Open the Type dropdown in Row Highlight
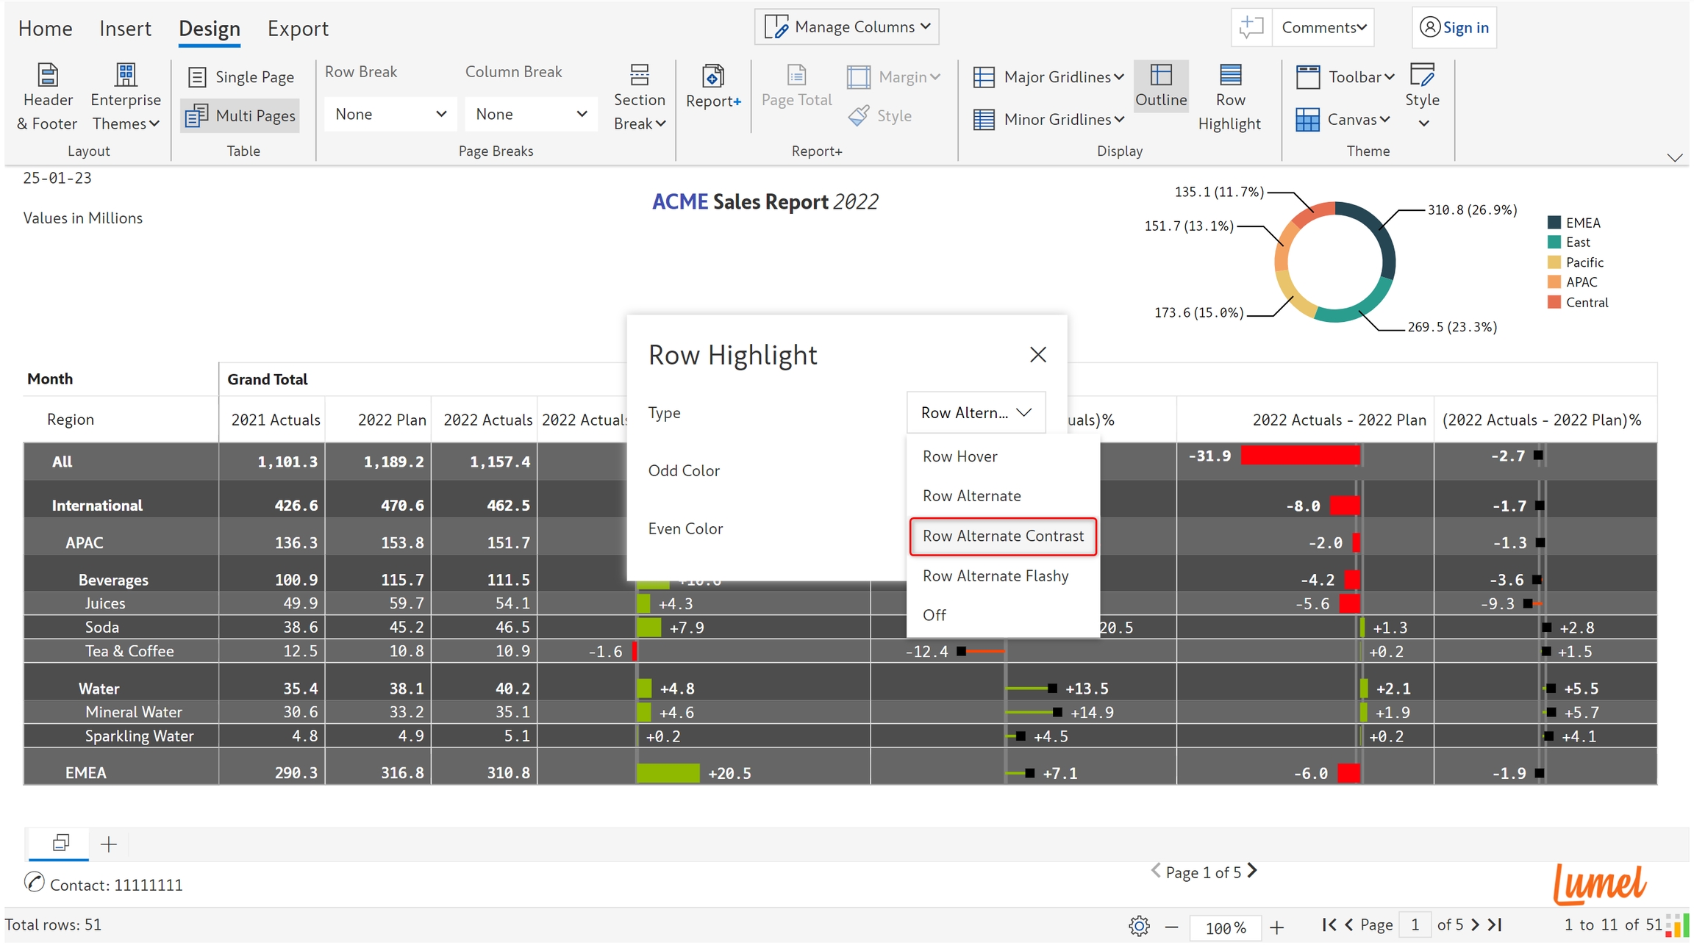 coord(976,413)
